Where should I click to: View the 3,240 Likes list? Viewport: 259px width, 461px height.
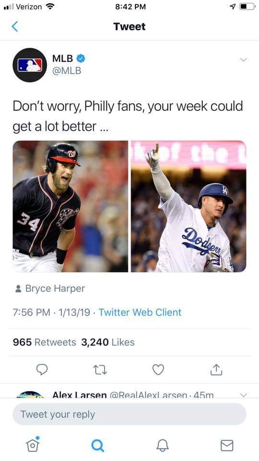tap(108, 342)
